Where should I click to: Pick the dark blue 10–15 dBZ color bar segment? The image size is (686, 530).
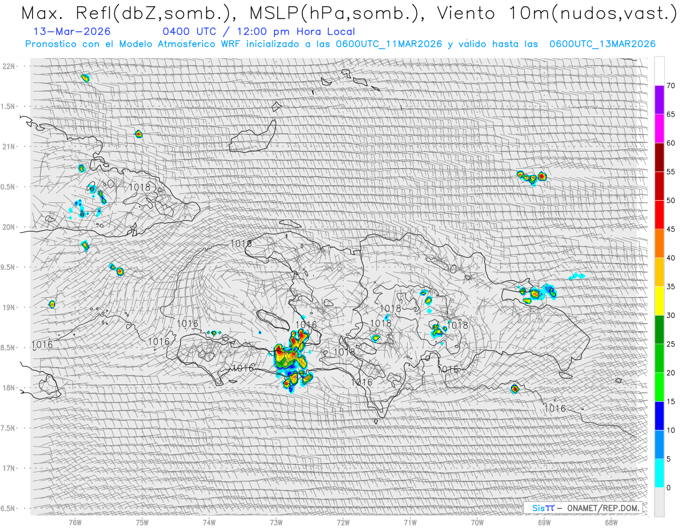pyautogui.click(x=659, y=416)
